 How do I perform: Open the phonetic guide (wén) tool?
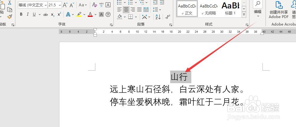(x=101, y=5)
